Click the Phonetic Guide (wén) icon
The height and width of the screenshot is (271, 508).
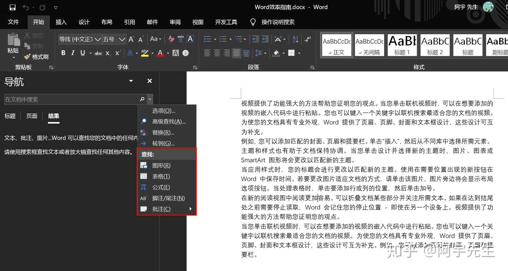181,39
